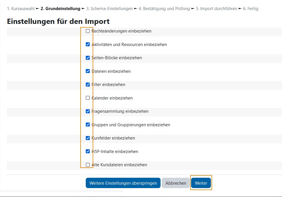
Task: Enable Alte Kursdateien einbeziehen checkbox
Action: pos(88,165)
